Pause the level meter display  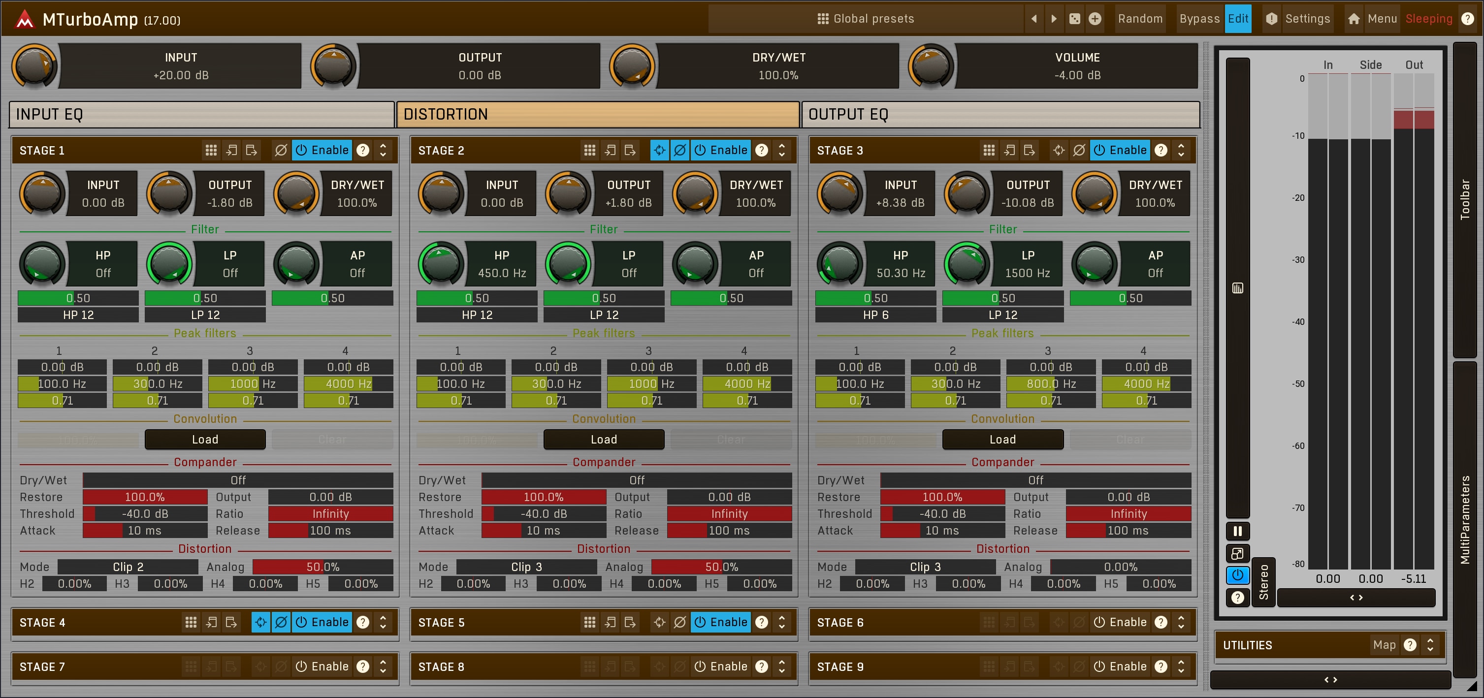point(1237,531)
